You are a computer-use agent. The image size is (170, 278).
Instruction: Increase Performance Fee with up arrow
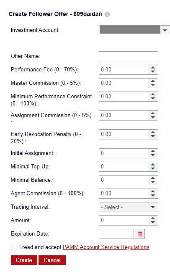pyautogui.click(x=153, y=68)
